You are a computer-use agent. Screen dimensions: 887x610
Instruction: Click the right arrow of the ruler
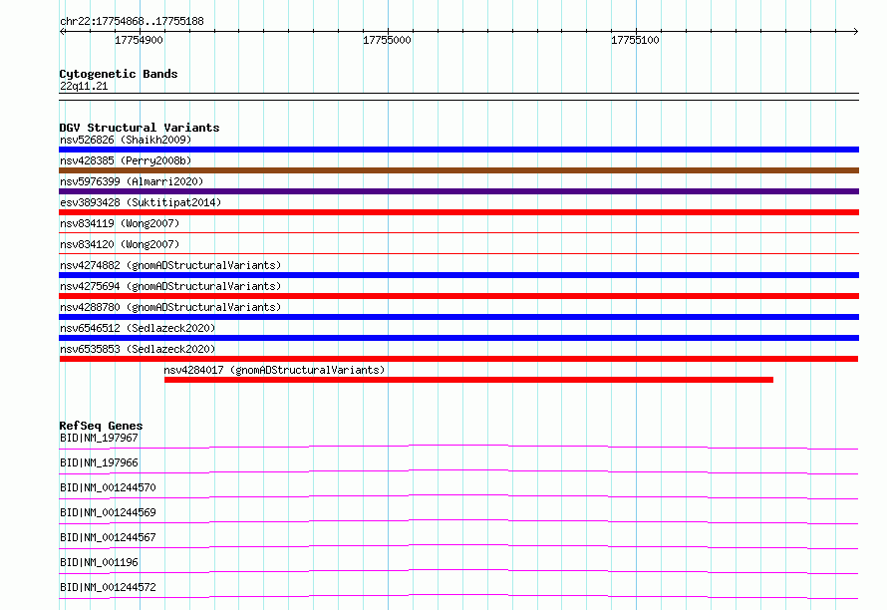click(856, 32)
